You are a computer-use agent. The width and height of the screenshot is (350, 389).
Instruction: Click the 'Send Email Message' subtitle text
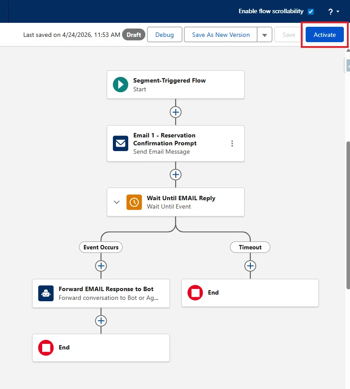162,151
